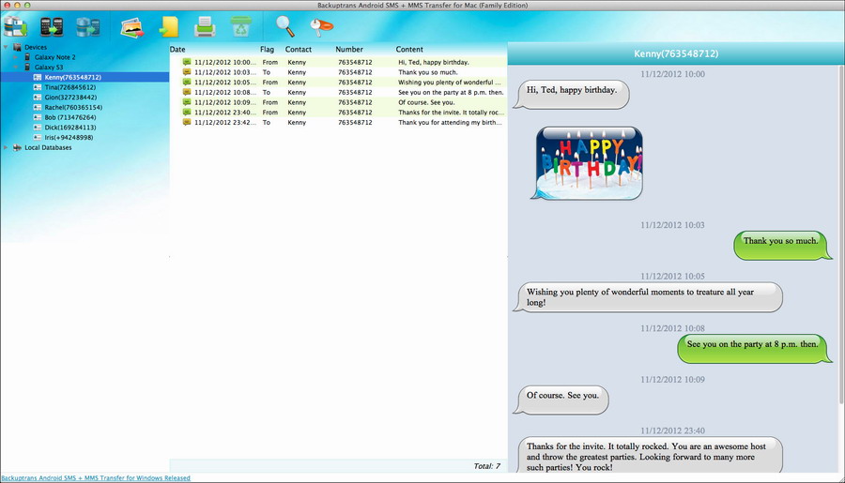845x483 pixels.
Task: Click list content 'See you on the party at 8 p.m. then.'
Action: 451,92
